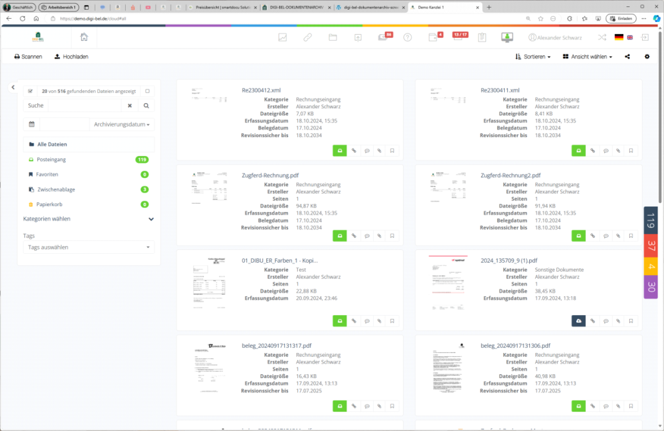664x431 pixels.
Task: Open comments for Zugferd-Rechnung.pdf
Action: 367,236
